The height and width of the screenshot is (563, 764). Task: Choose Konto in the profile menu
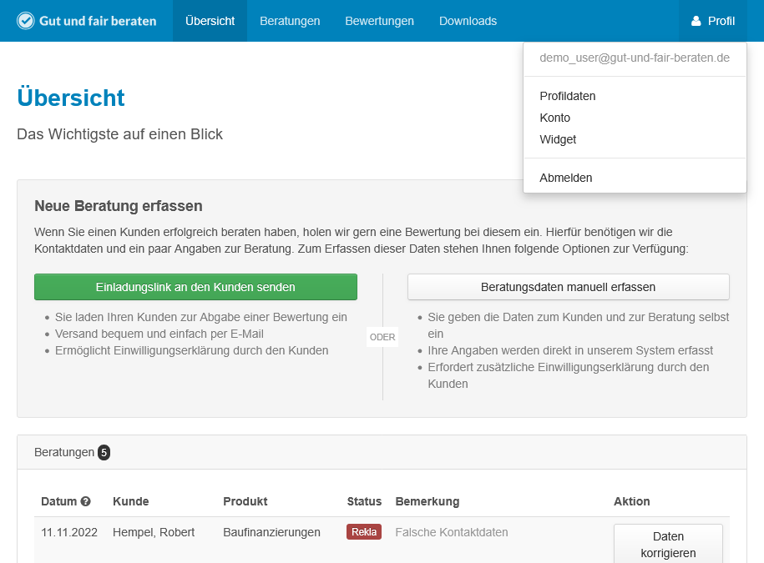click(555, 118)
